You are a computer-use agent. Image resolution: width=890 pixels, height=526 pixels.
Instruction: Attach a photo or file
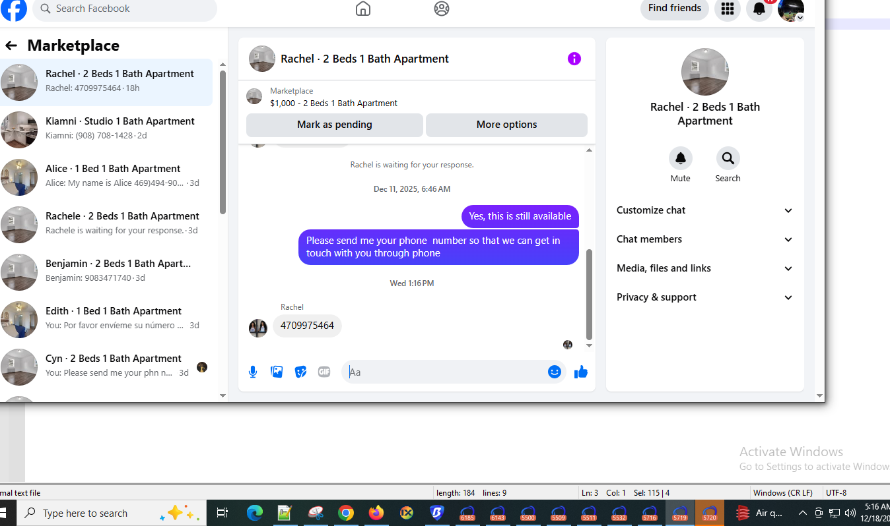tap(277, 372)
